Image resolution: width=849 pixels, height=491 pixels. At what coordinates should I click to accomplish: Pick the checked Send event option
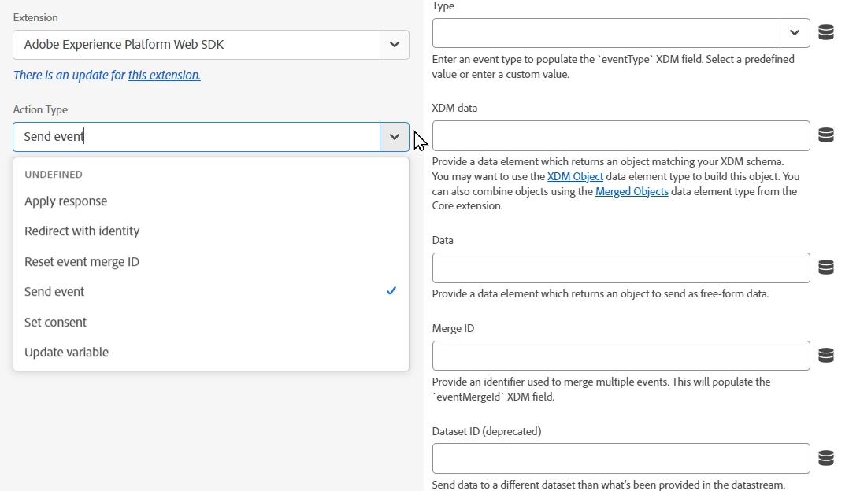(210, 292)
